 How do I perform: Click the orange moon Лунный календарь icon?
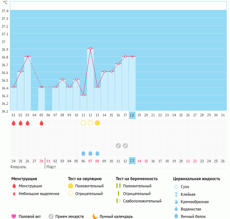coord(95,216)
